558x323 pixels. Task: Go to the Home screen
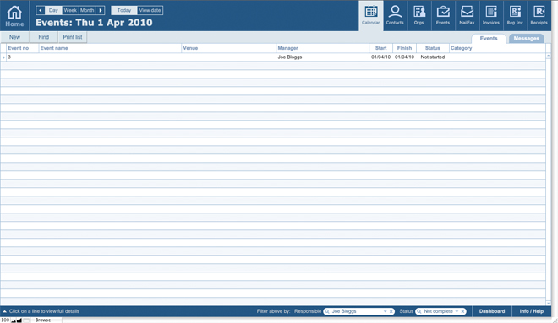(14, 16)
